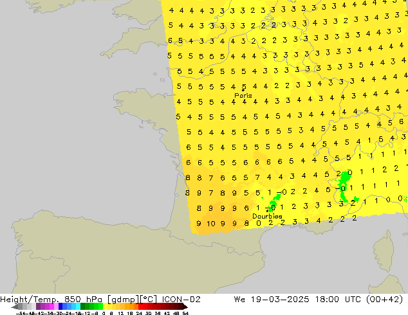Click the '[°C]' unit label

149,300
